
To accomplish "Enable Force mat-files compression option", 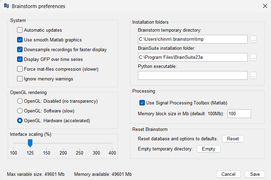I will tap(20, 69).
